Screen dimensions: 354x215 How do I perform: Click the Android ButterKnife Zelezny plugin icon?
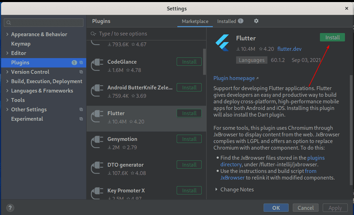(x=97, y=91)
